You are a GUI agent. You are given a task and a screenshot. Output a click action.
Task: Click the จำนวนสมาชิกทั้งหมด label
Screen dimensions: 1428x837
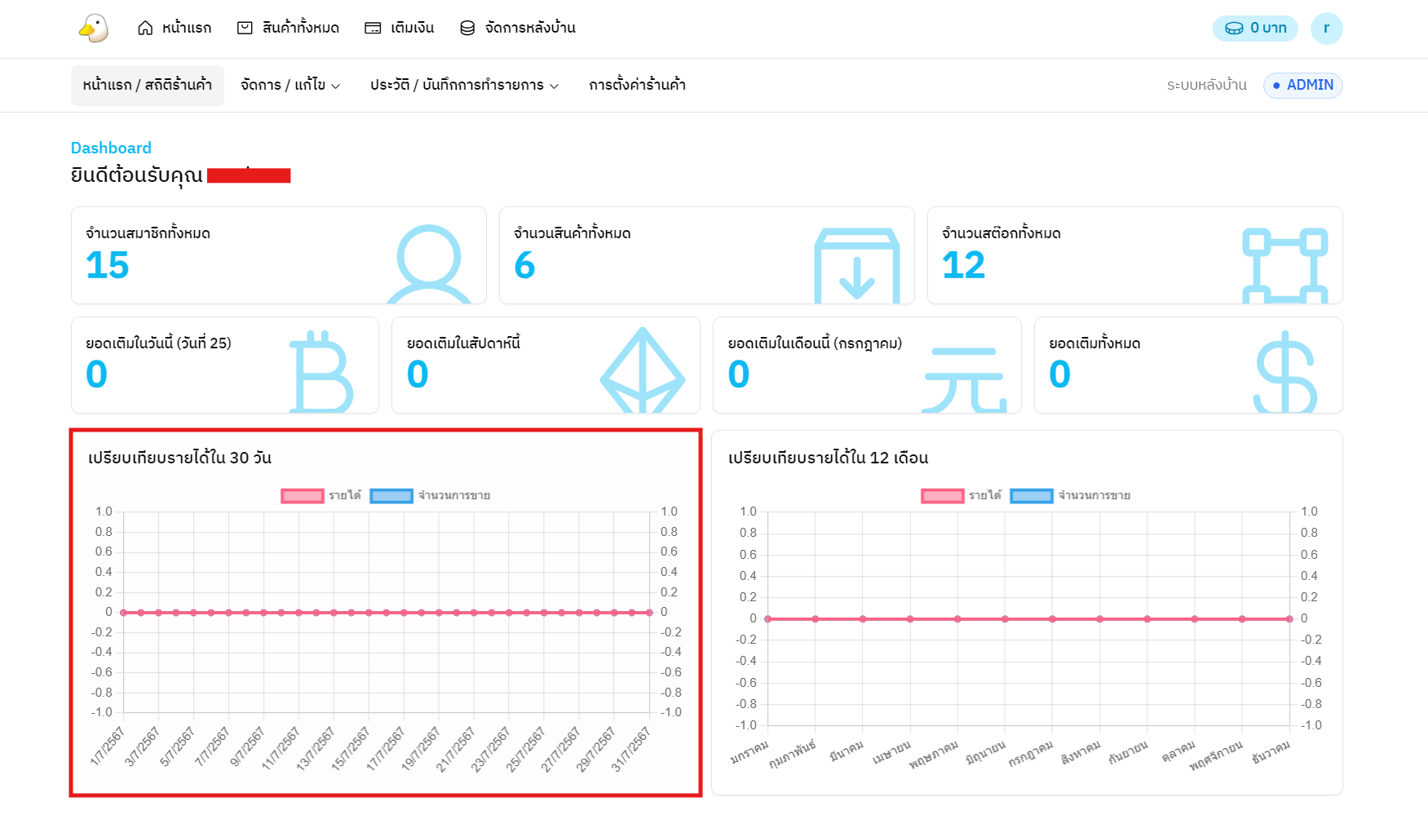(148, 233)
